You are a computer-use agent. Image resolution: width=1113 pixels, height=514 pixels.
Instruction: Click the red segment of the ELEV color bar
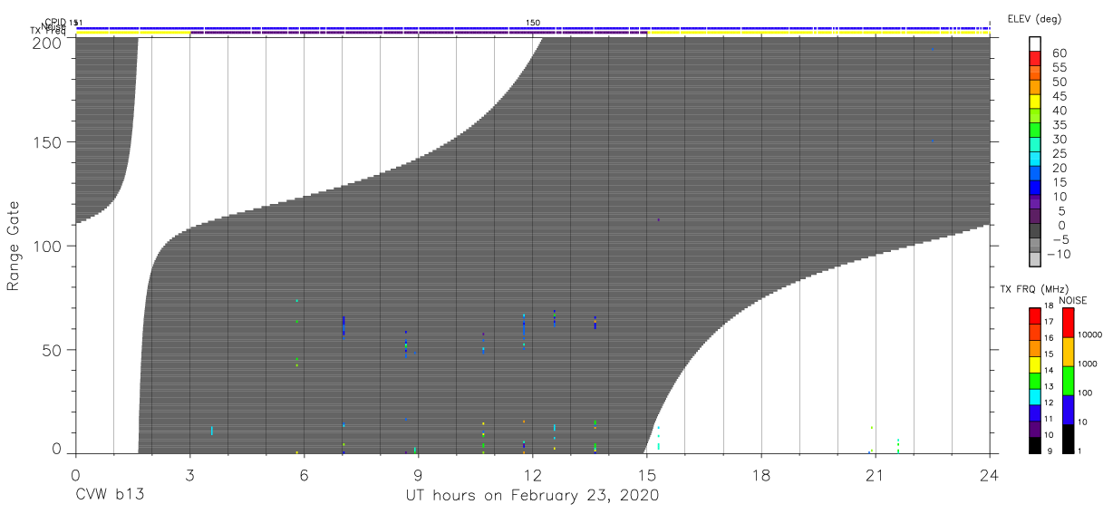pyautogui.click(x=1034, y=60)
